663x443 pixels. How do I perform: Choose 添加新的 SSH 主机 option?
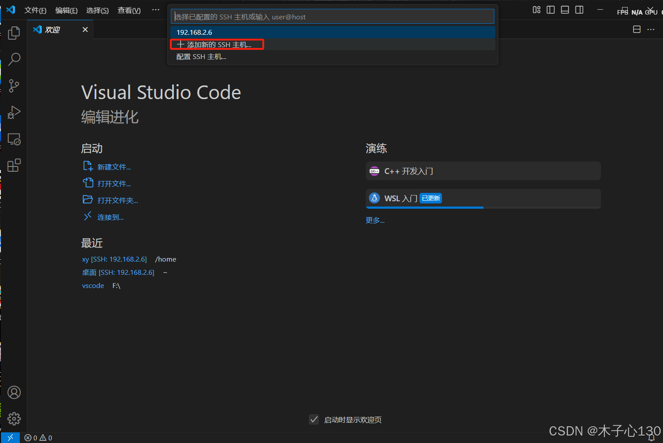pyautogui.click(x=217, y=44)
